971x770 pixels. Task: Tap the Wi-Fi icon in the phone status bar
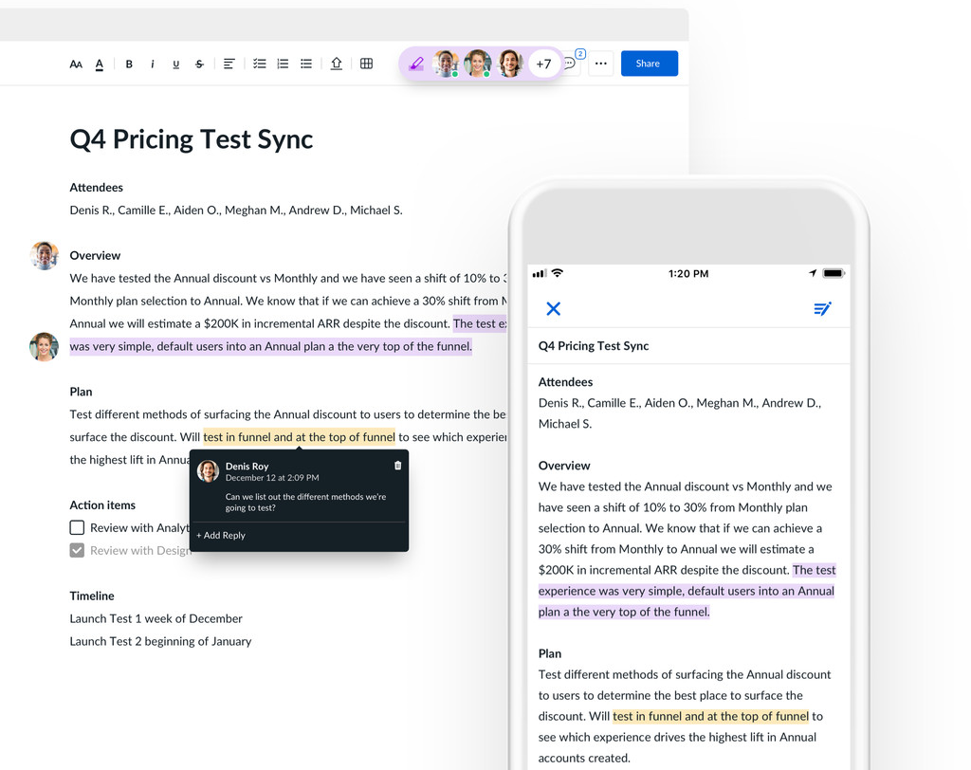point(558,273)
